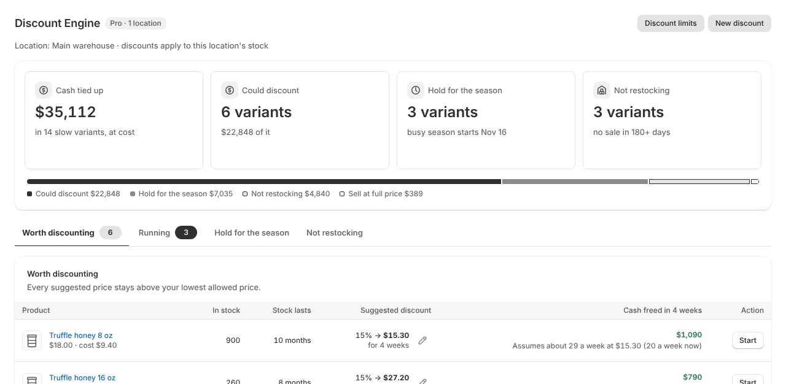
Task: Open the Hold for the season 3 variants card
Action: (x=486, y=120)
